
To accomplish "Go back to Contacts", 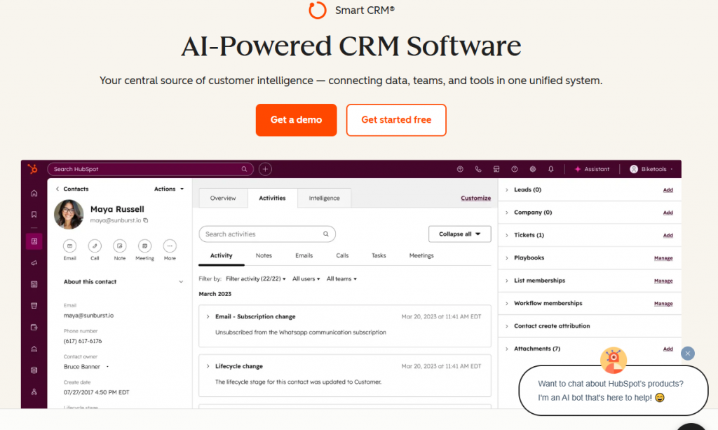I will [72, 189].
